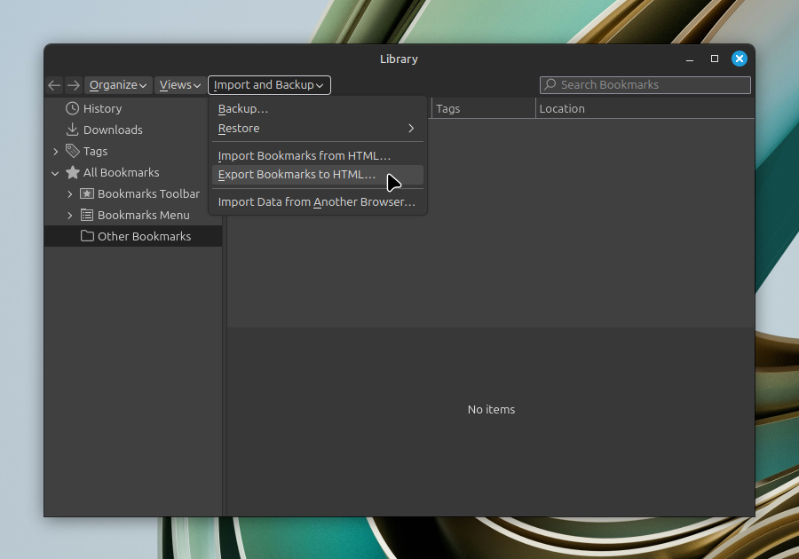Close the Library window

[740, 59]
